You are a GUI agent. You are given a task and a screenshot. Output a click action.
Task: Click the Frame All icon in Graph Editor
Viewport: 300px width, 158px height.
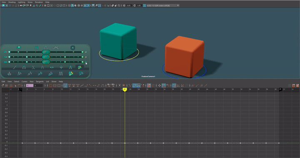pyautogui.click(x=50, y=86)
